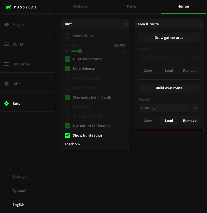Remove the Hunter_1 route

(x=190, y=121)
